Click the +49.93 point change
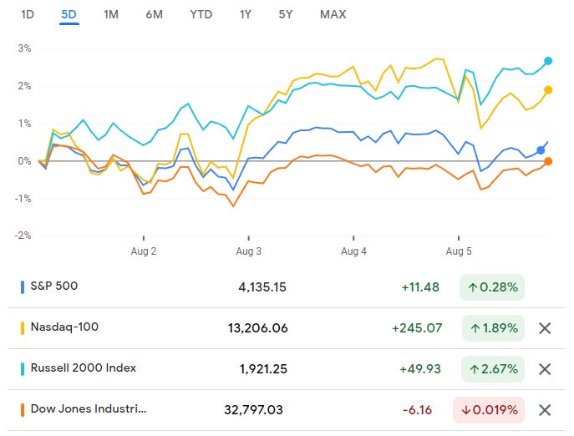This screenshot has height=436, width=574. (420, 369)
